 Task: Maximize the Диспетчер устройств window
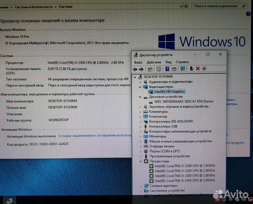(x=208, y=54)
